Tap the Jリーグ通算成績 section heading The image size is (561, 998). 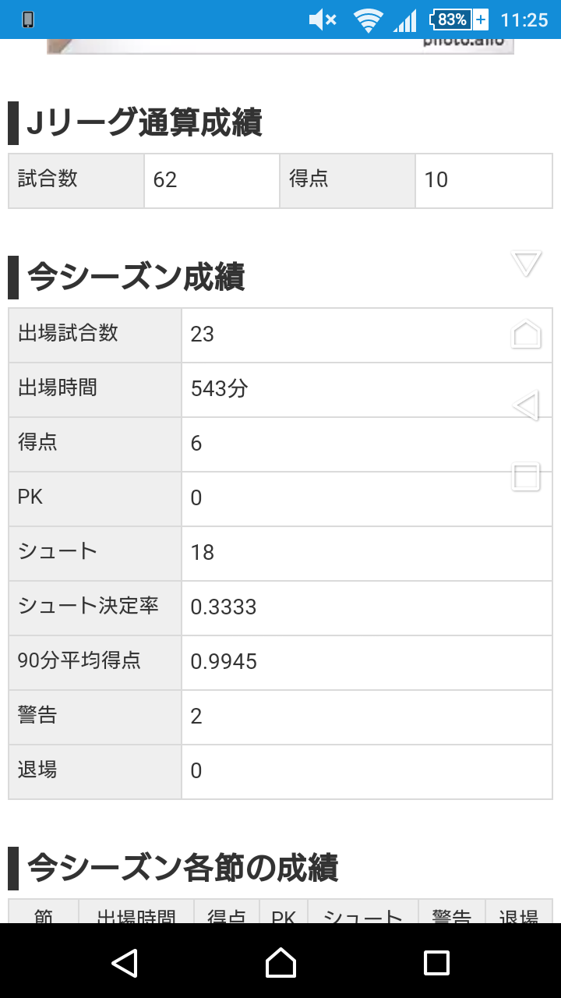(x=144, y=123)
